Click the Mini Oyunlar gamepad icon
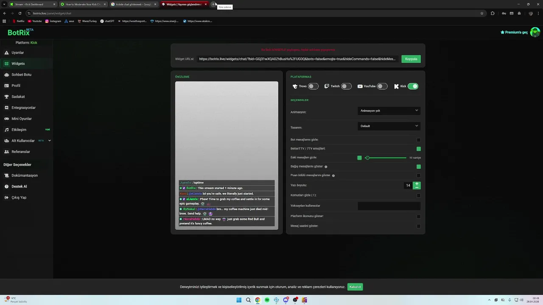This screenshot has width=543, height=305. tap(7, 119)
